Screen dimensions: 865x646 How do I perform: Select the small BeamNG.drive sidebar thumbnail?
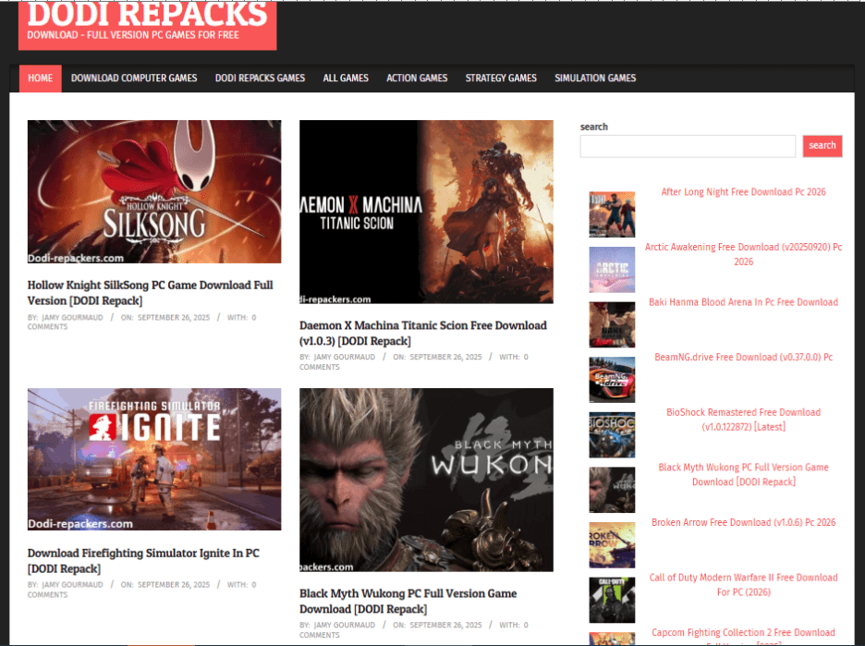tap(612, 380)
